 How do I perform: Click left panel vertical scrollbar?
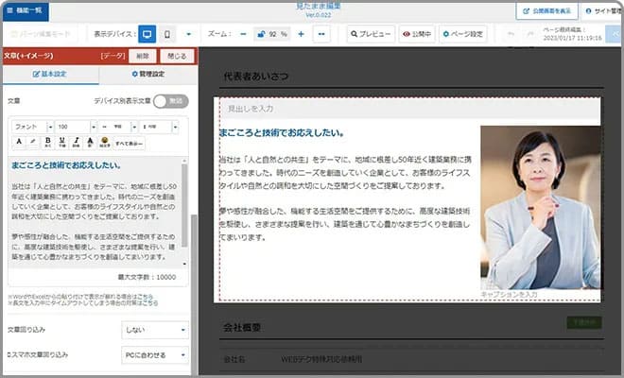click(194, 295)
